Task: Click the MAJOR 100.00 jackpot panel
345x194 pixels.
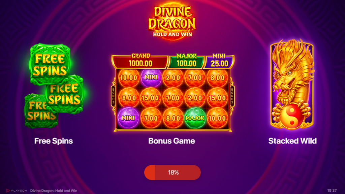Action: click(187, 61)
